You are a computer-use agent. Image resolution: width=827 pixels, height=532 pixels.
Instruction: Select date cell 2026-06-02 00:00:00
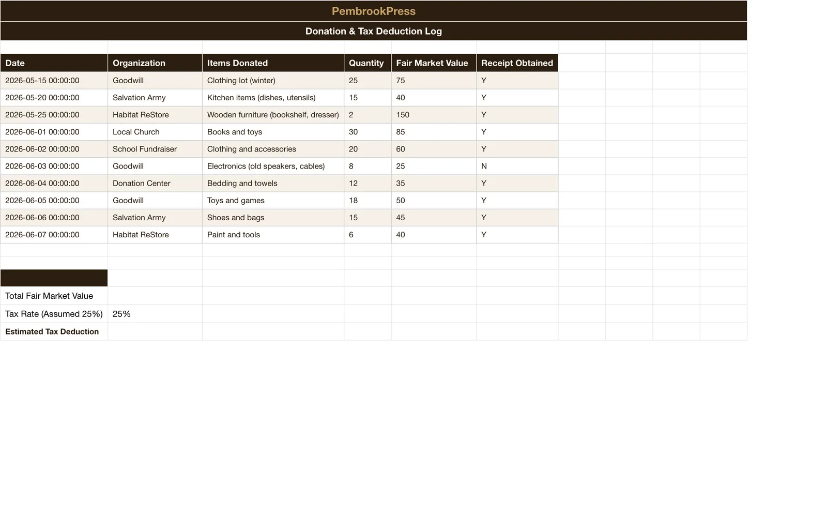[54, 149]
